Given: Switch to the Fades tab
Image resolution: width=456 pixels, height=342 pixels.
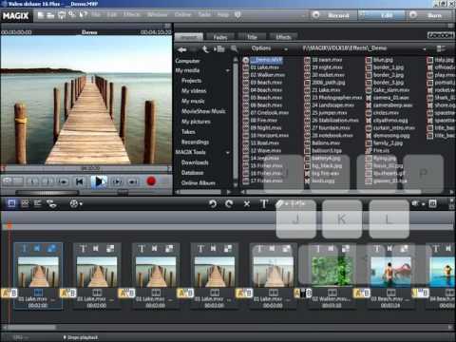Looking at the screenshot, I should pos(220,37).
